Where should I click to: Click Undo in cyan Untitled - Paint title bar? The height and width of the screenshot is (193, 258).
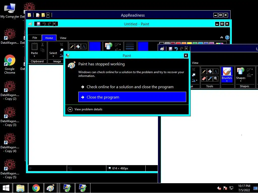pyautogui.click(x=44, y=24)
